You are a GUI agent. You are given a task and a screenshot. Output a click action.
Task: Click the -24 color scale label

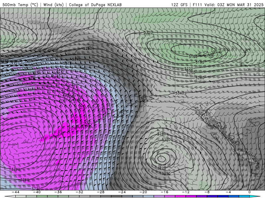pos(122,192)
